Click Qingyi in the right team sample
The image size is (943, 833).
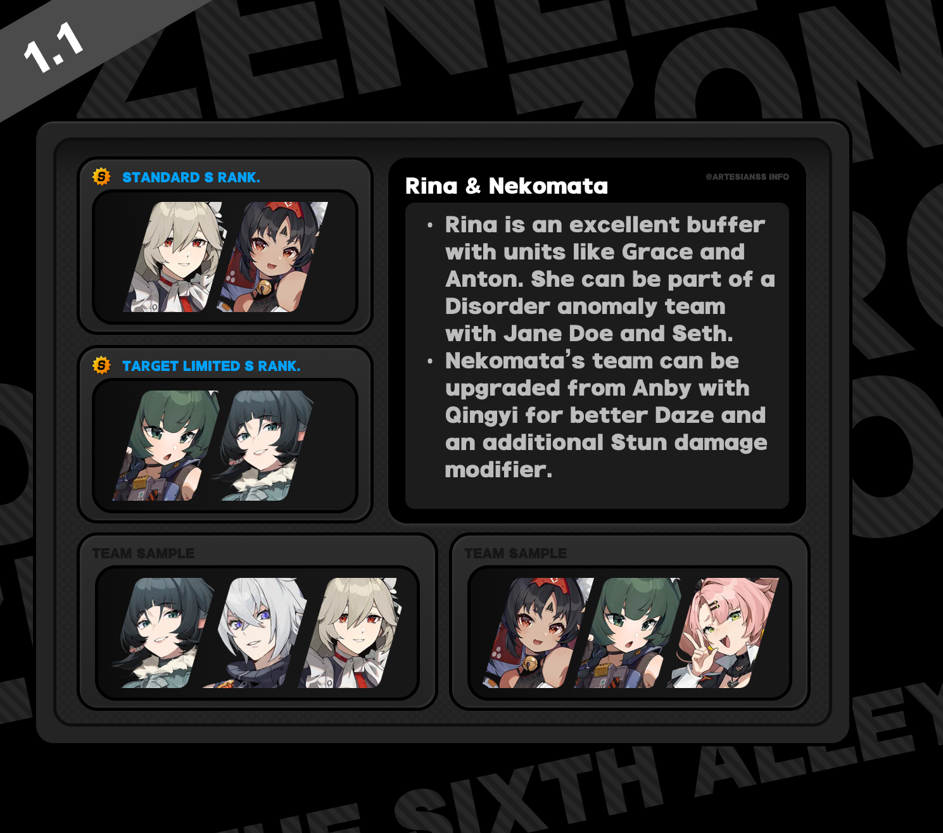(x=628, y=633)
